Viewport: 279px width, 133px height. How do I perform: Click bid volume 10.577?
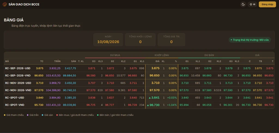(121, 75)
